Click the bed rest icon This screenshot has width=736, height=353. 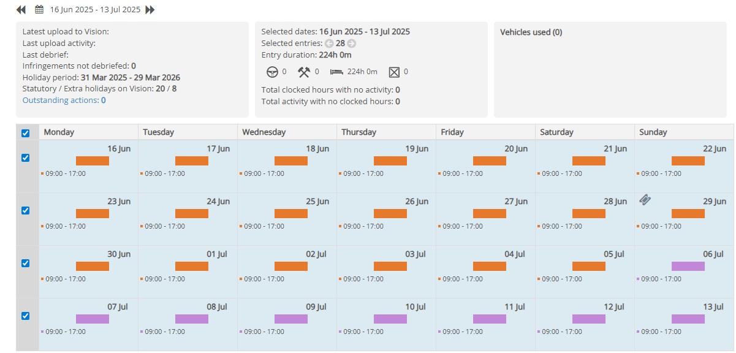(x=336, y=72)
